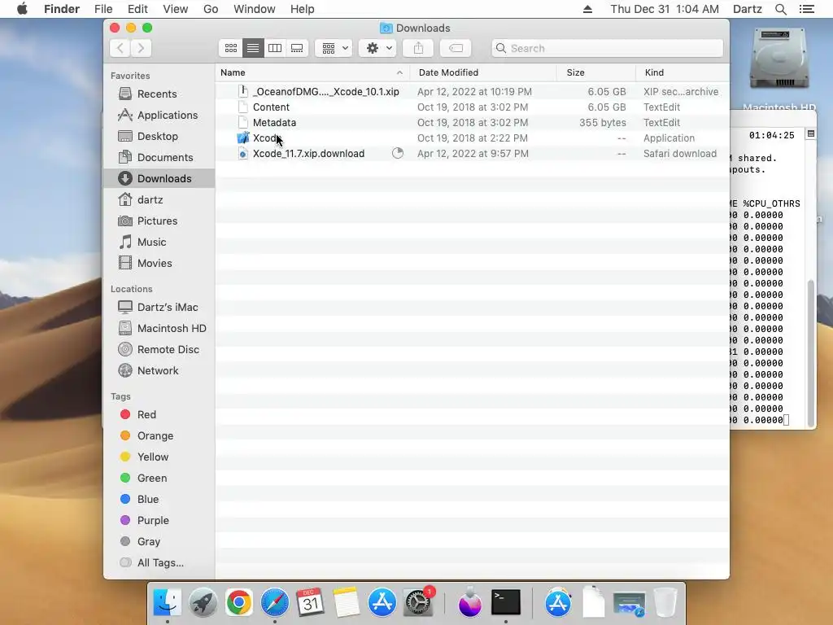833x625 pixels.
Task: Open the Edit menu
Action: tap(137, 9)
